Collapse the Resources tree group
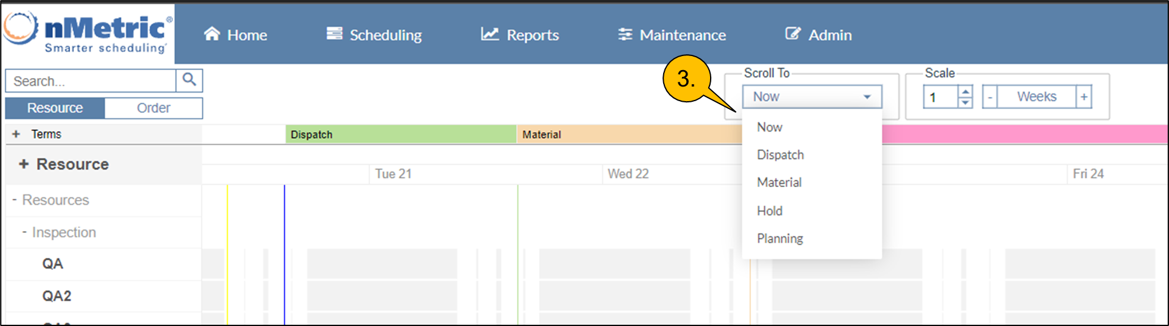 pyautogui.click(x=14, y=200)
